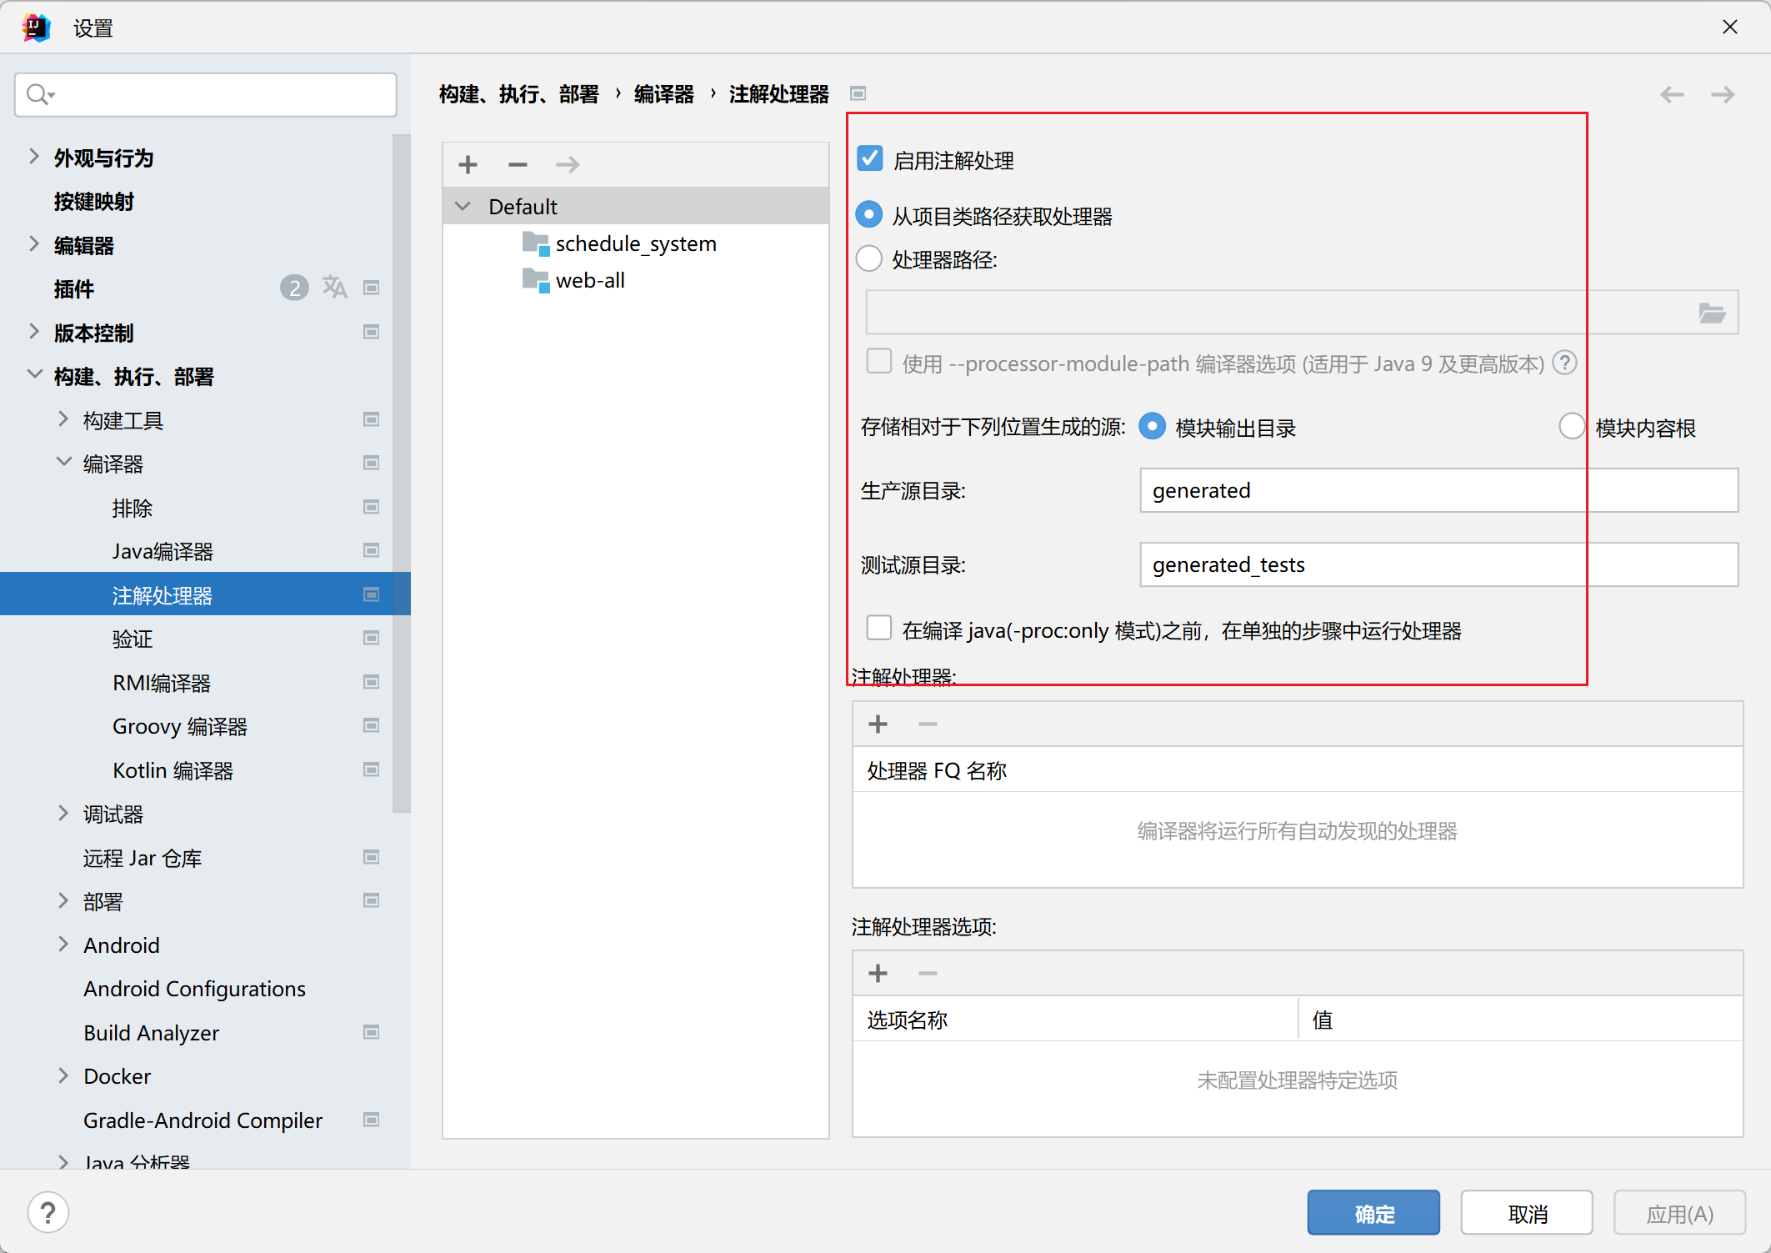The width and height of the screenshot is (1771, 1253).
Task: Edit 生产源目录 field generated
Action: click(1438, 490)
